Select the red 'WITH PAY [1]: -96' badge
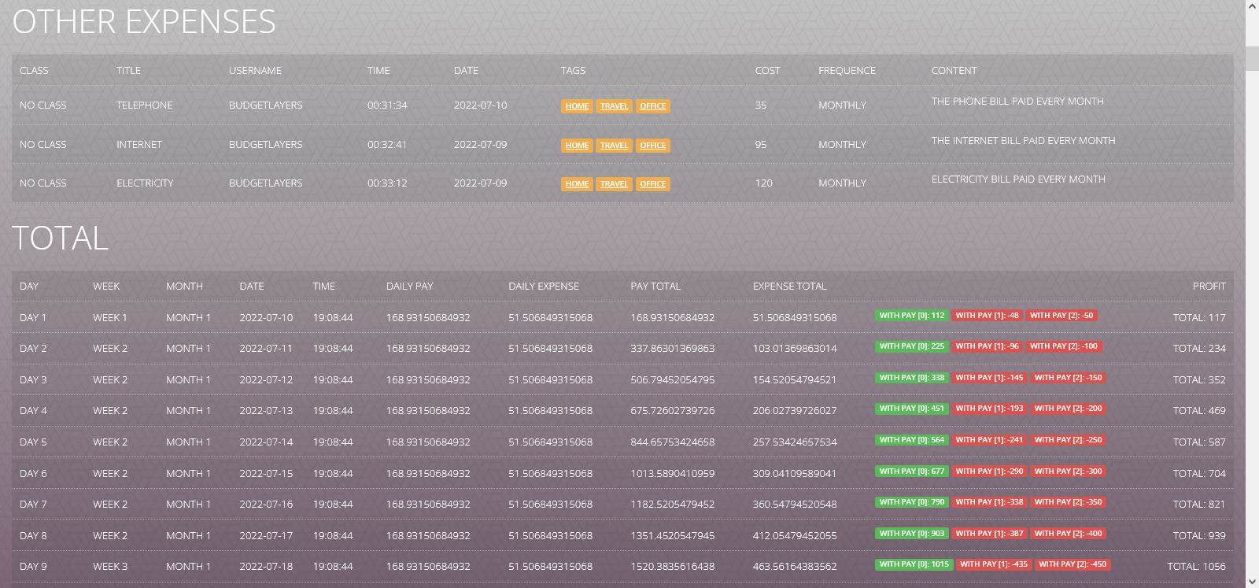 [x=987, y=346]
